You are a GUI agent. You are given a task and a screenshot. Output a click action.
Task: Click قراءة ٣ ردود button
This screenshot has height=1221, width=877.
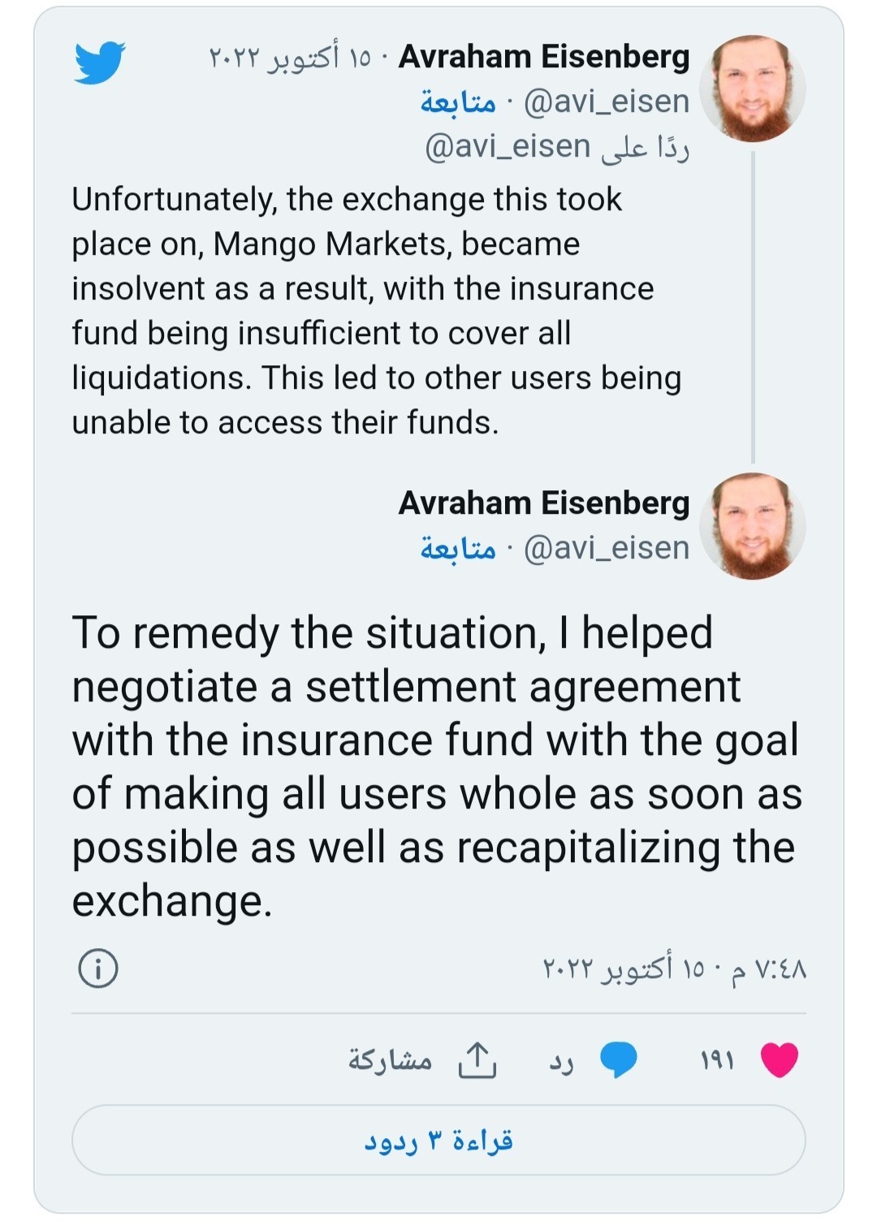pyautogui.click(x=438, y=1140)
